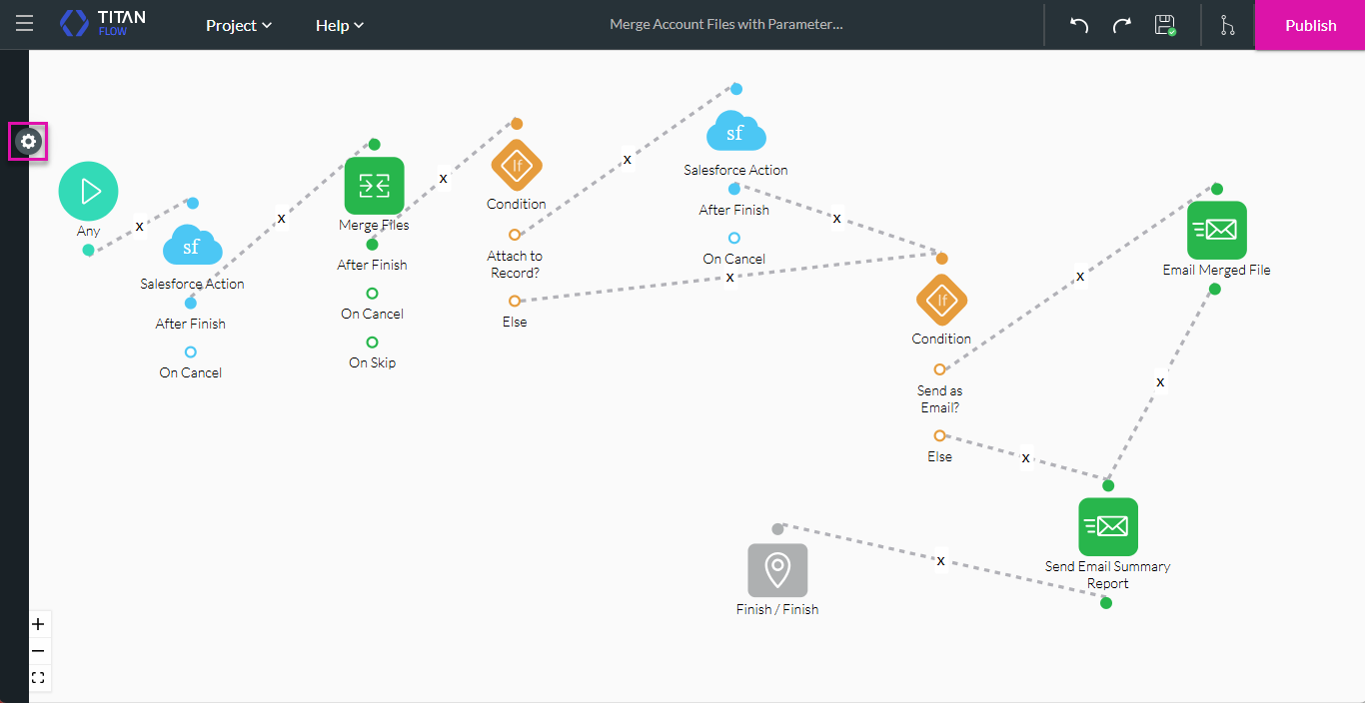Click the Attach to Record? output connector
The width and height of the screenshot is (1365, 703).
pos(515,235)
